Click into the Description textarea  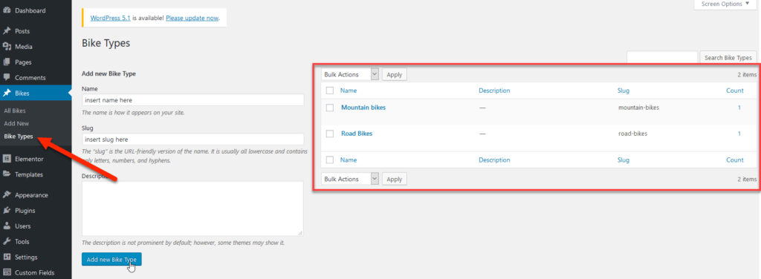point(192,209)
